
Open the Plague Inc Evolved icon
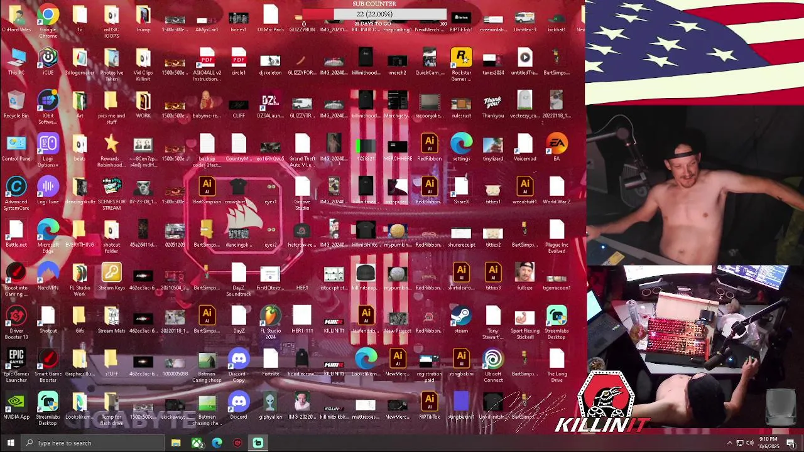557,230
